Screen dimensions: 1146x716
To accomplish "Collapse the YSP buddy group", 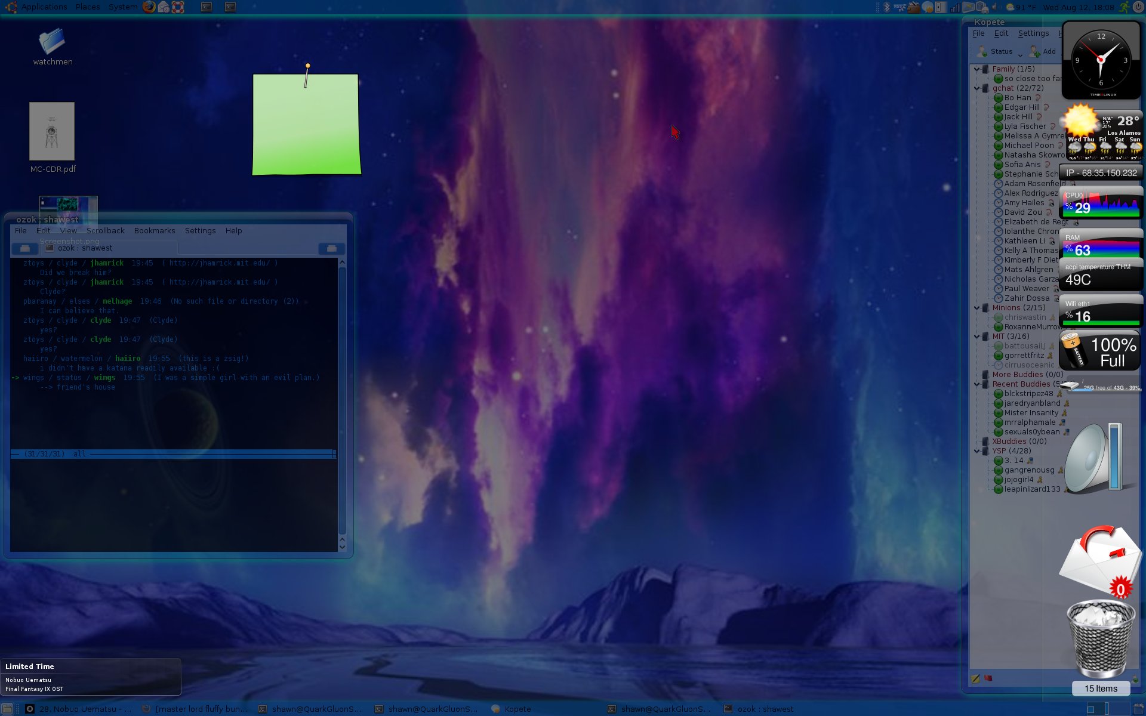I will pos(977,451).
